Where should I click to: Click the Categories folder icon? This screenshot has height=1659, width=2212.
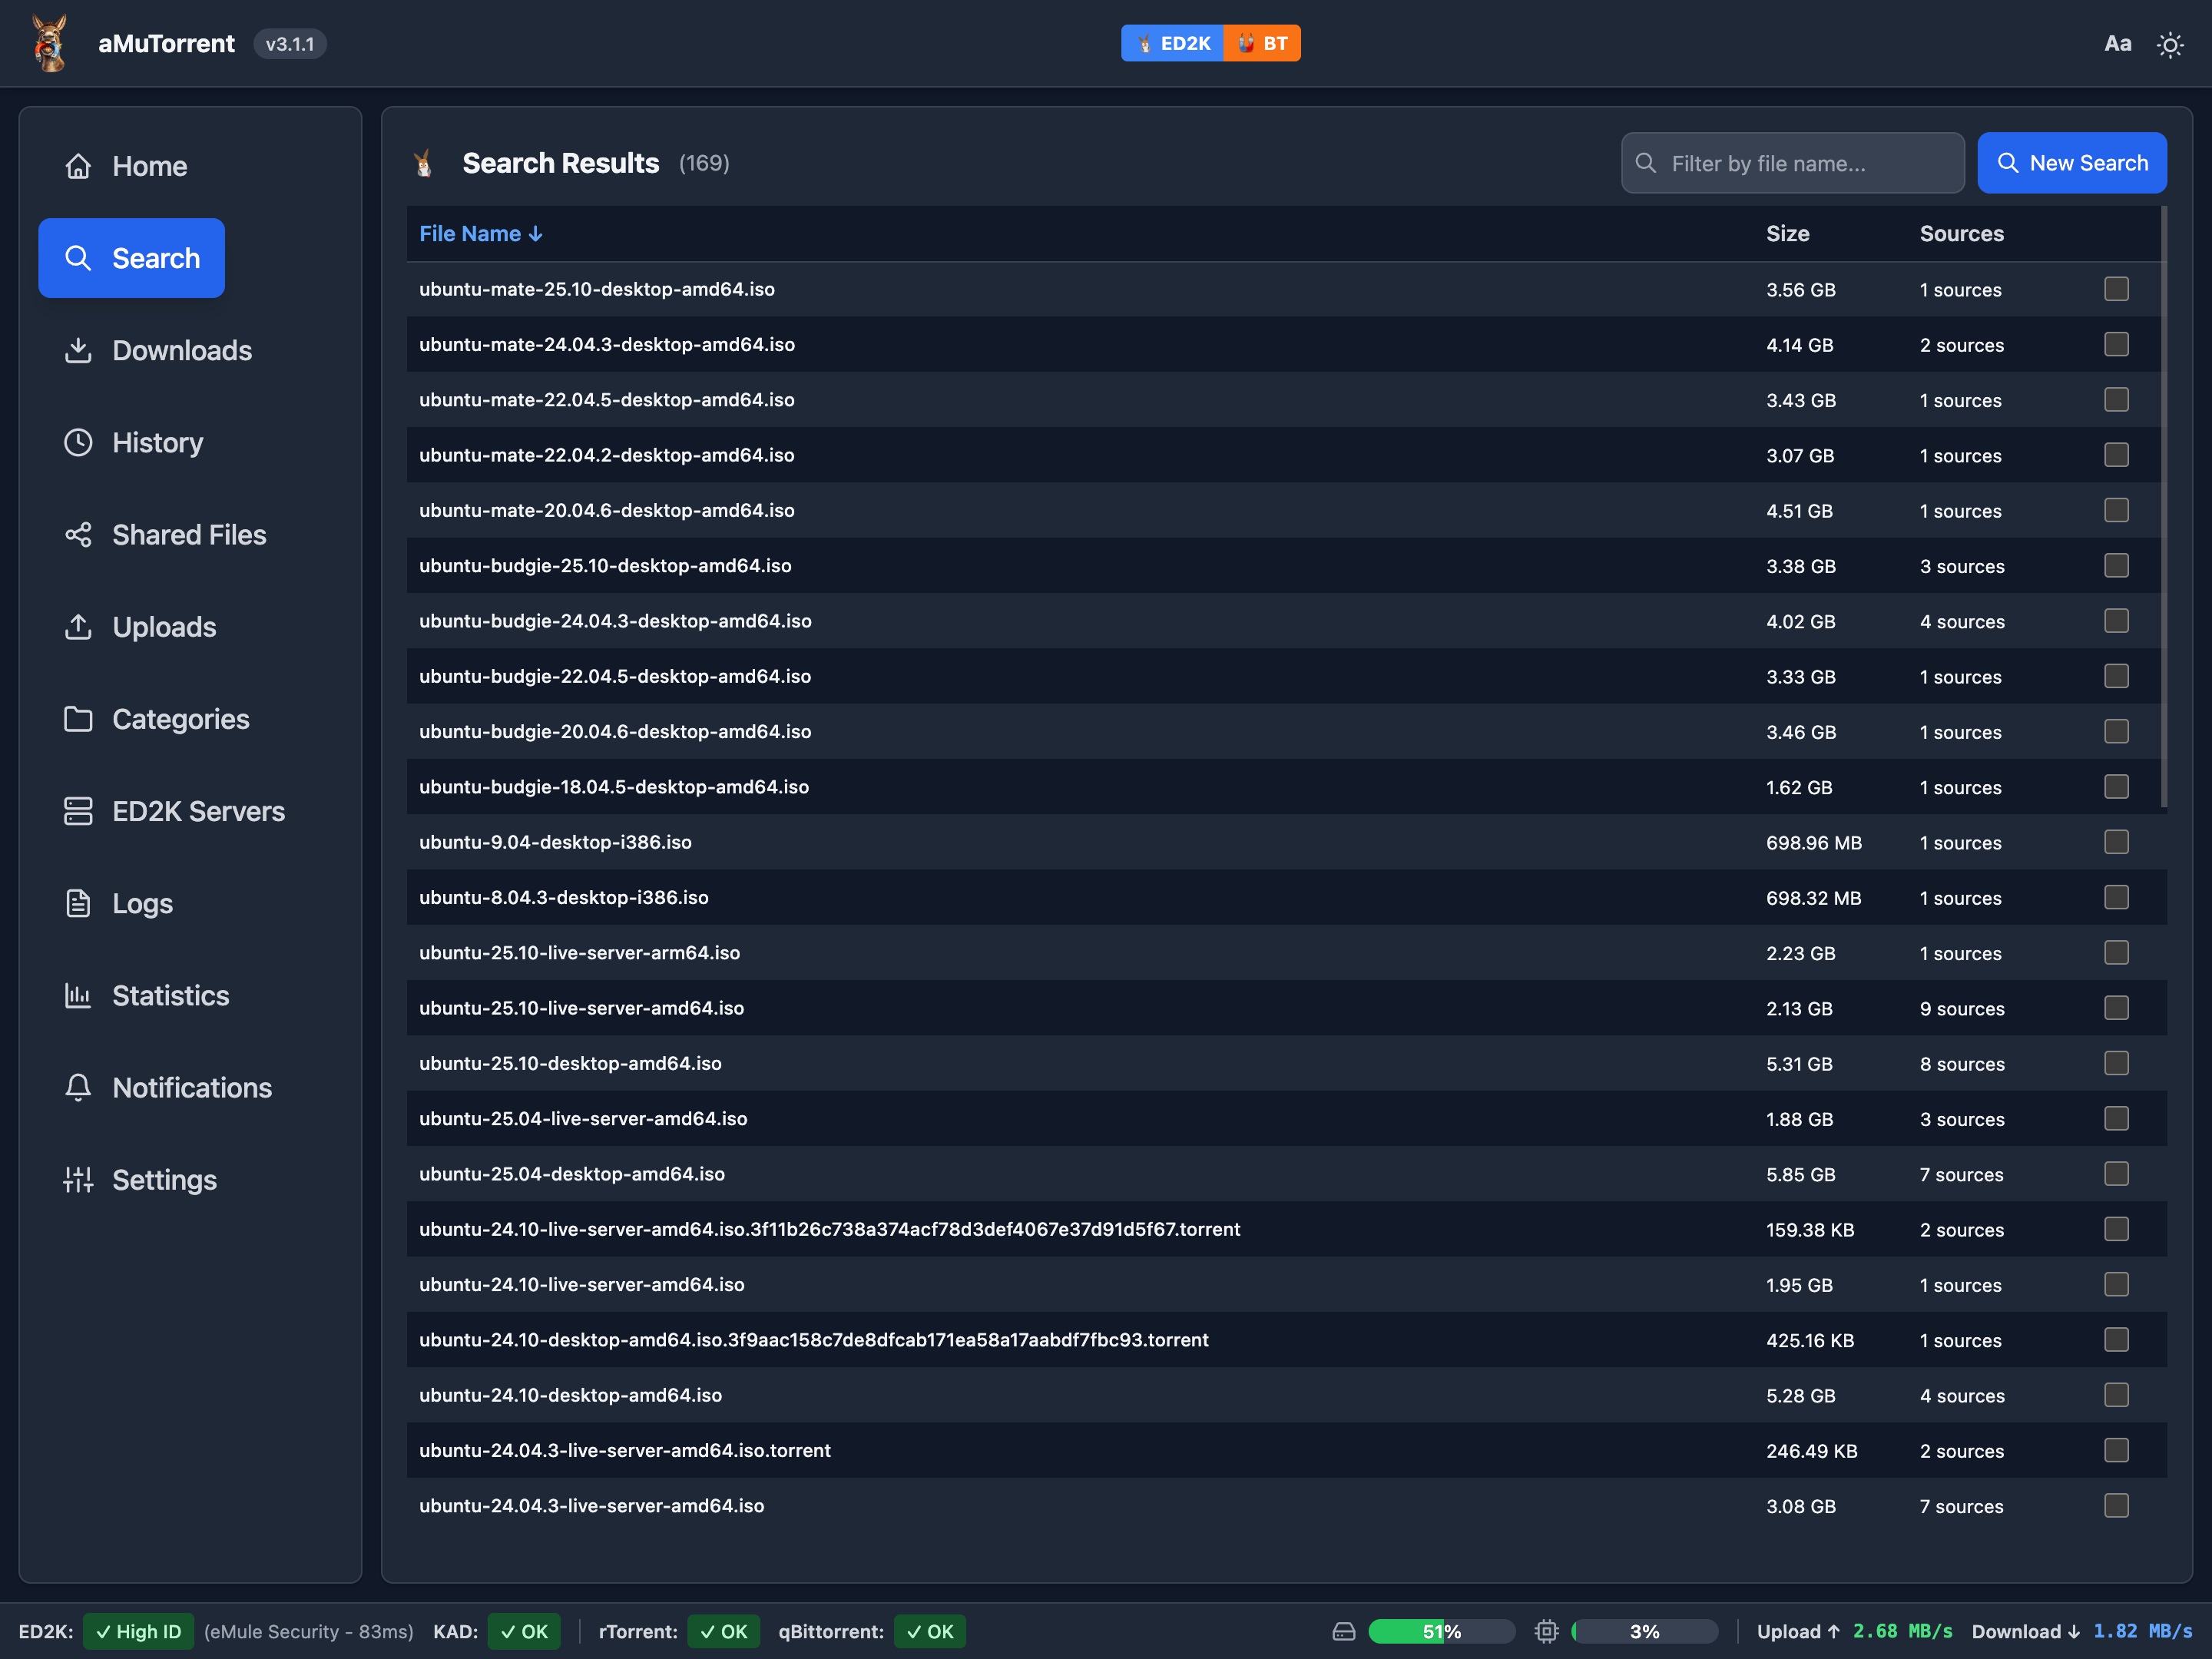tap(78, 719)
